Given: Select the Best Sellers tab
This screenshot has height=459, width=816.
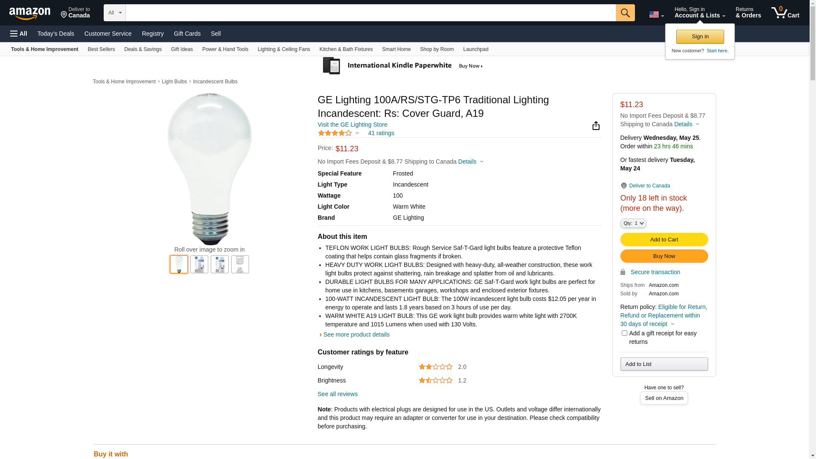Looking at the screenshot, I should click(x=101, y=49).
